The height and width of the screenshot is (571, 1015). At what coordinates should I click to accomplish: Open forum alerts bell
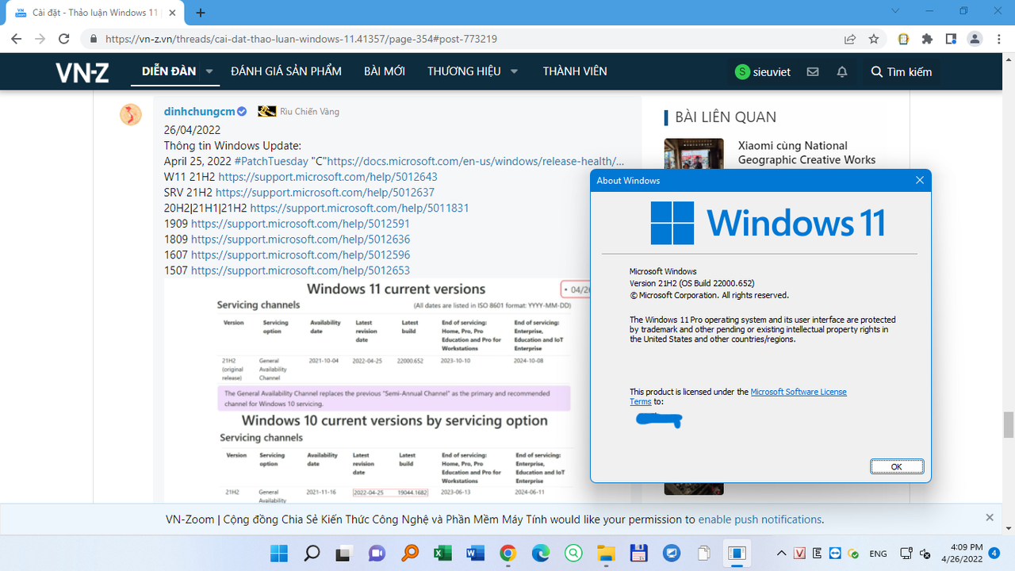842,71
